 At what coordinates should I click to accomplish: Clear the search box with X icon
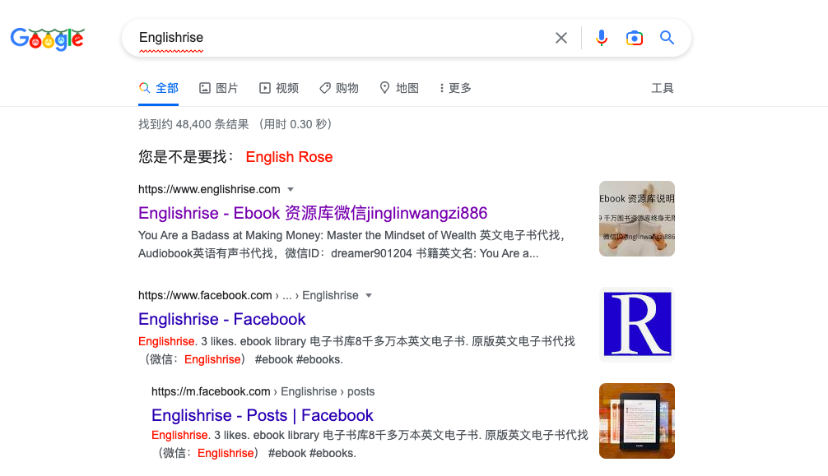coord(561,38)
